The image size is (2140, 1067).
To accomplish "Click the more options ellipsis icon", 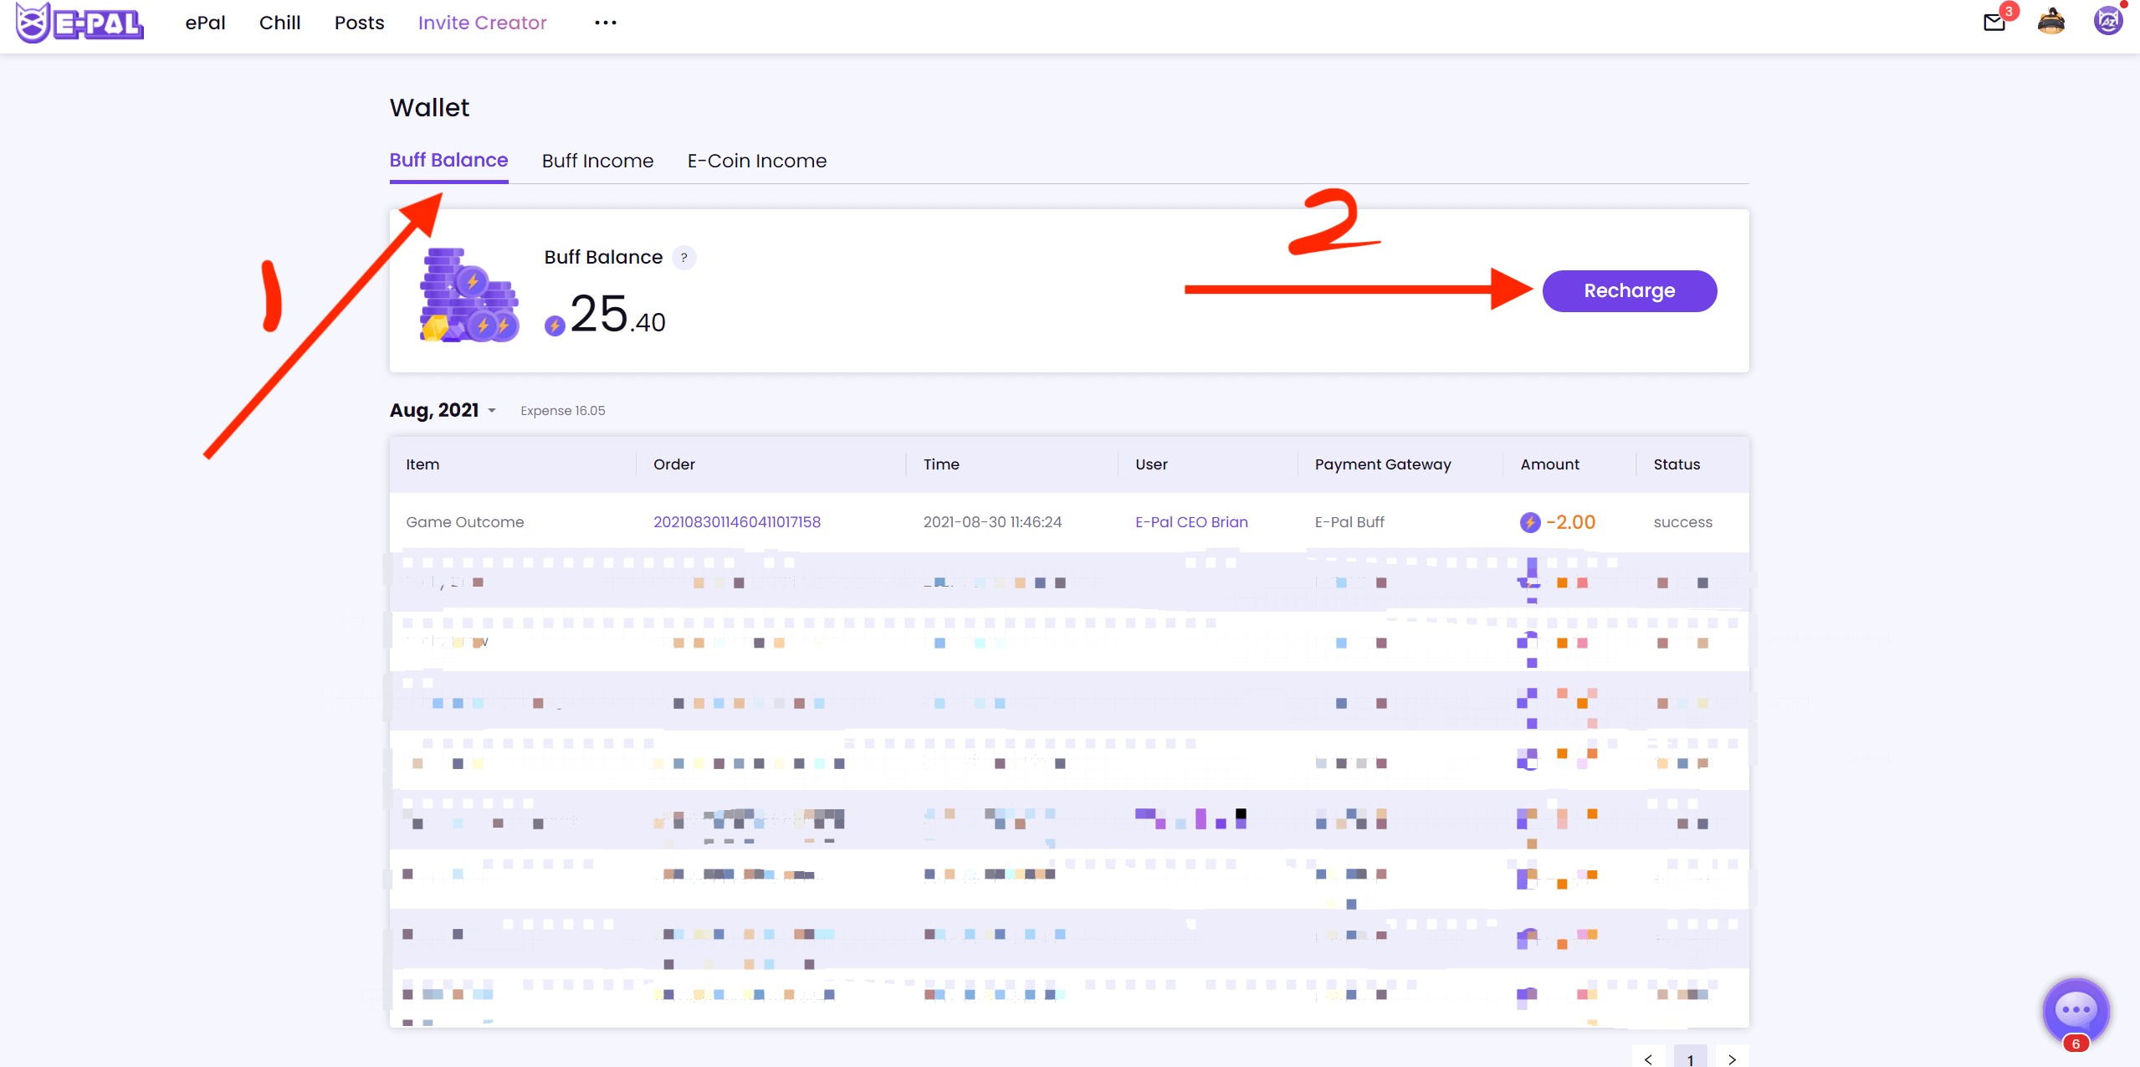I will point(605,23).
